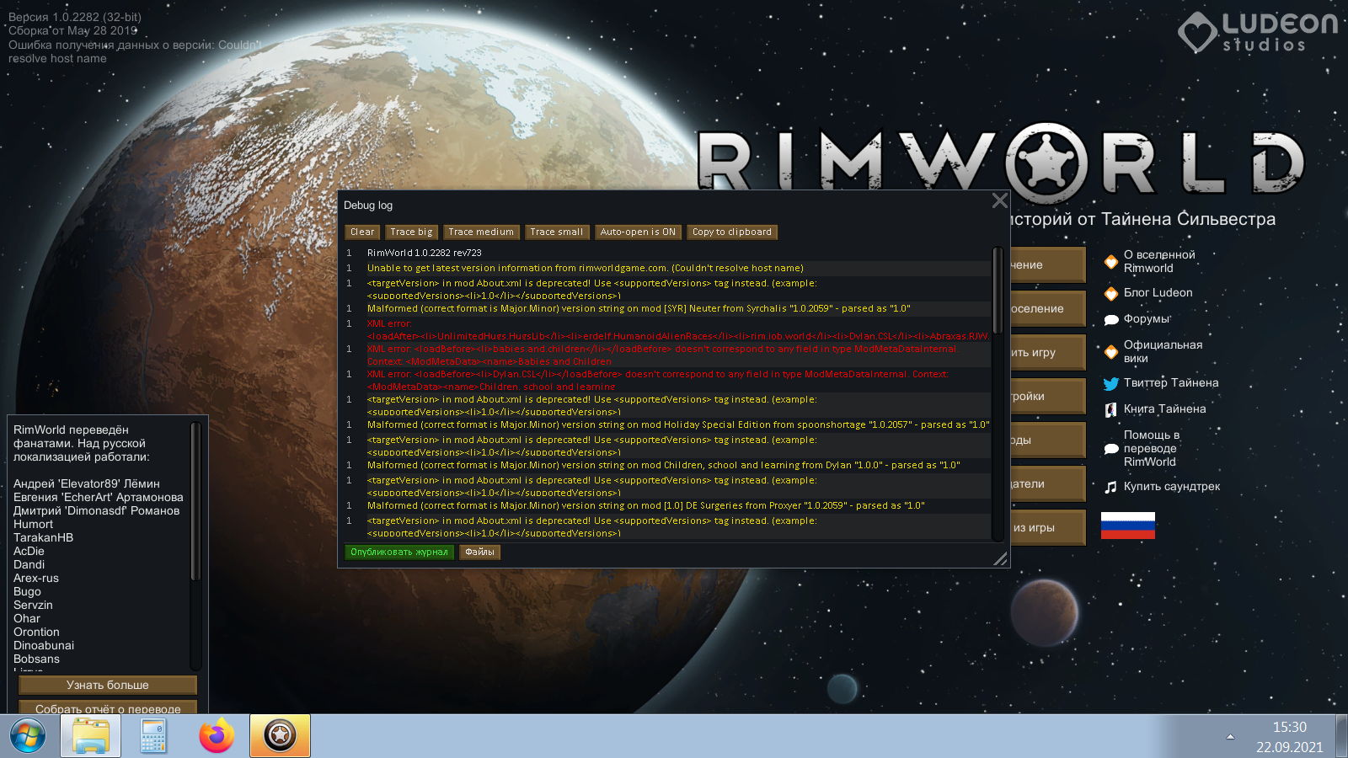
Task: Click partially hidden 'ройки' settings menu button
Action: (1048, 396)
